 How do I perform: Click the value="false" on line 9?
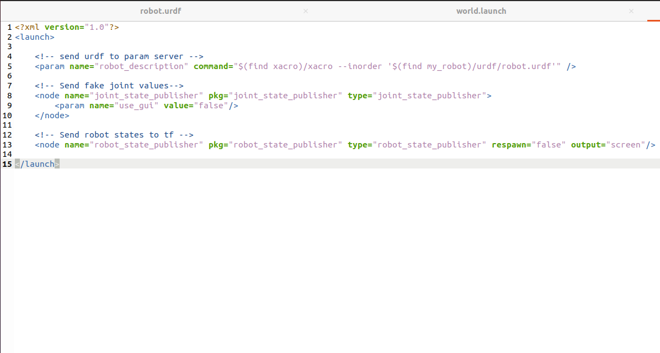[x=196, y=106]
